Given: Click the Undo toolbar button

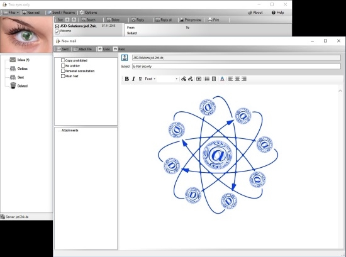Looking at the screenshot, I should coord(104,49).
